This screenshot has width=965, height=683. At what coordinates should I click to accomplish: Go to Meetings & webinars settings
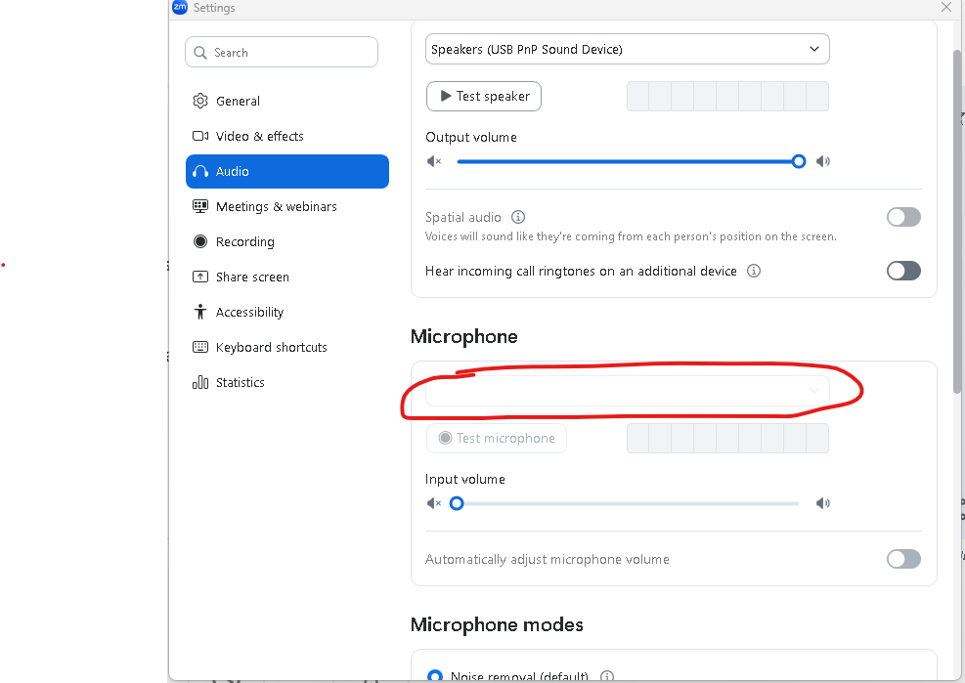point(287,206)
